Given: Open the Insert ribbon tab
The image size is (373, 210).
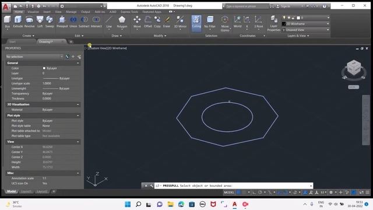Looking at the screenshot, I should 47,12.
